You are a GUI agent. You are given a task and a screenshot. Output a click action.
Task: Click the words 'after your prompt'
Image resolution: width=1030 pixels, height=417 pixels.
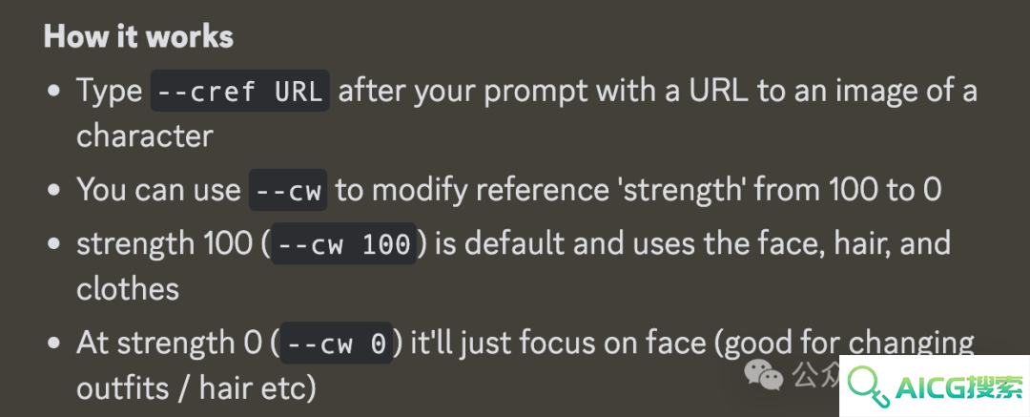[x=463, y=92]
